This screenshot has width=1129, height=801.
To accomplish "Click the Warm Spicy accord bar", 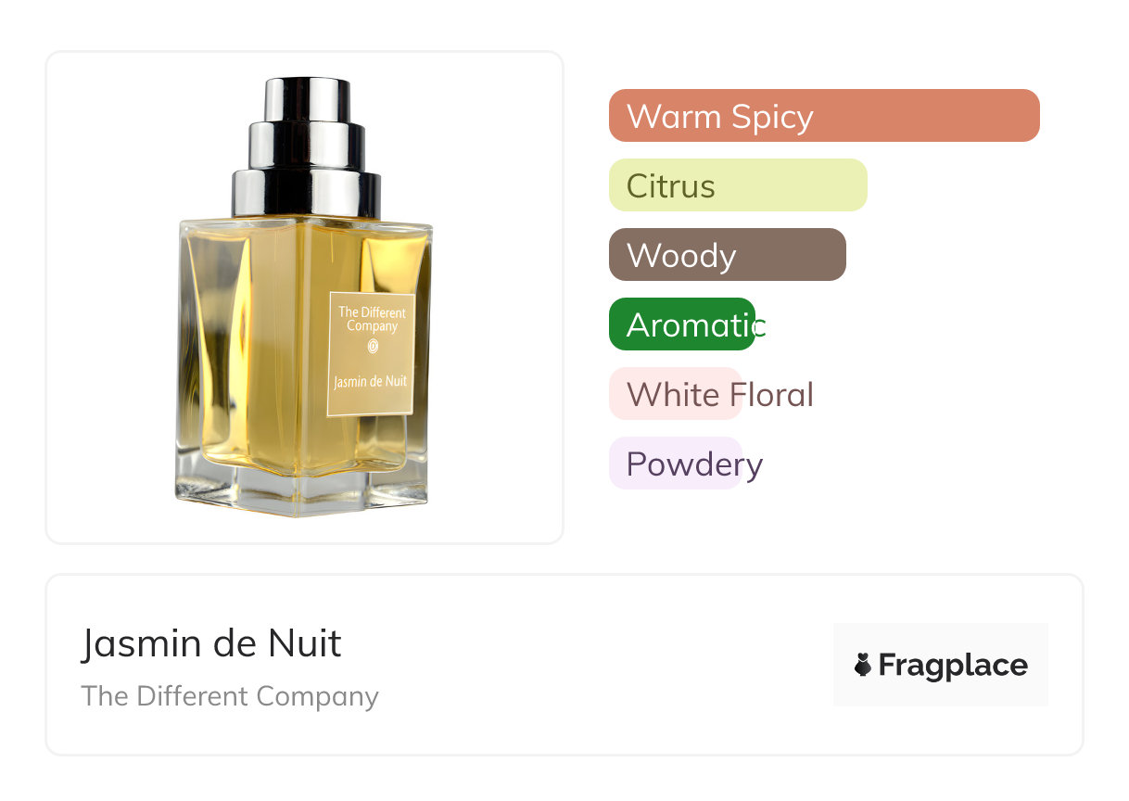I will pos(824,116).
